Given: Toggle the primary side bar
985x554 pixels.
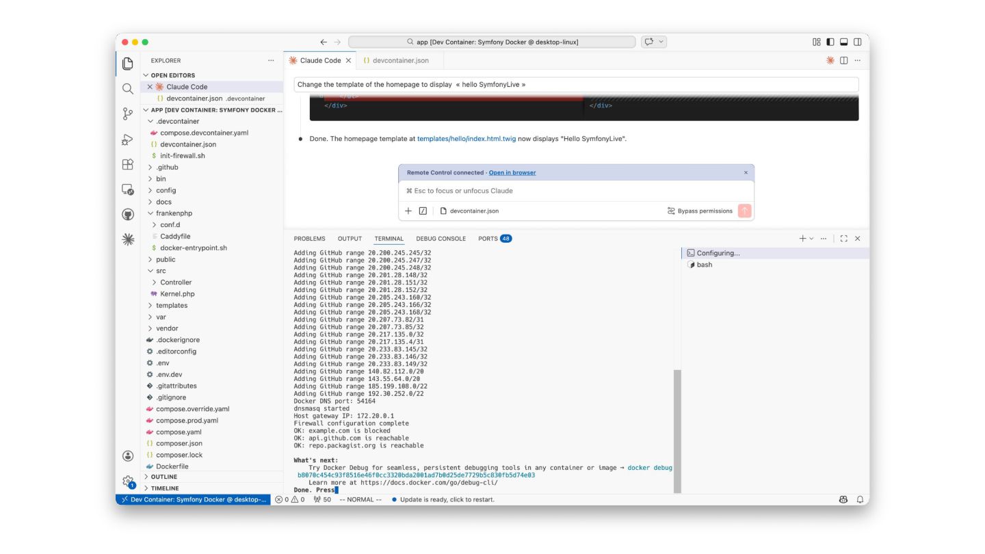Looking at the screenshot, I should [830, 42].
